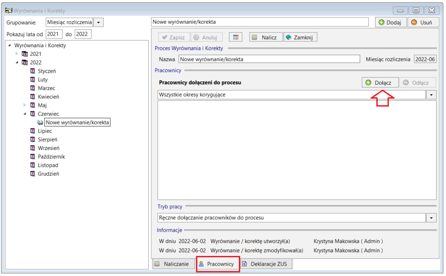
Task: Click the year 'do' field 2022
Action: pos(83,34)
